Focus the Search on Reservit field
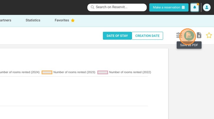The height and width of the screenshot is (119, 214). point(117,7)
